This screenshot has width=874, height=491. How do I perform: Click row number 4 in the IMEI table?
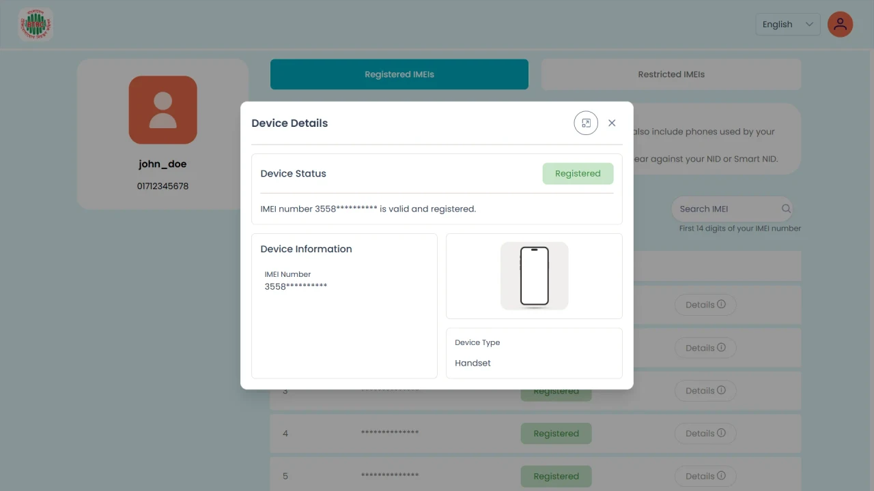[x=285, y=433]
